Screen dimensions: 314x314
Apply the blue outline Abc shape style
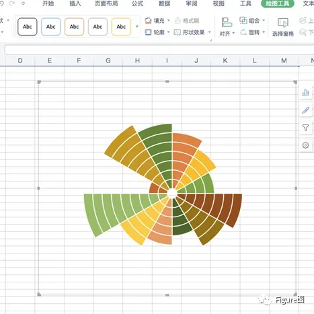(51, 27)
